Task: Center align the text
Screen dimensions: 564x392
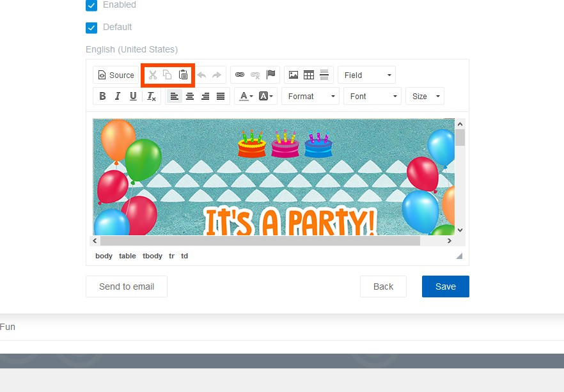Action: pyautogui.click(x=190, y=96)
